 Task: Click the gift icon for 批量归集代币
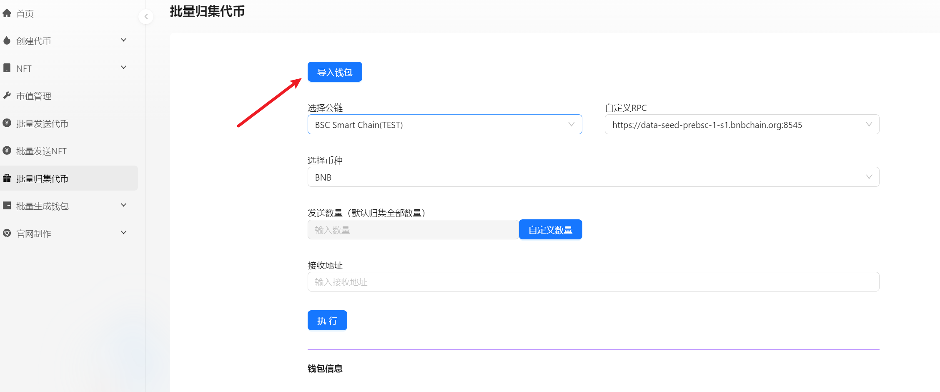pyautogui.click(x=7, y=178)
